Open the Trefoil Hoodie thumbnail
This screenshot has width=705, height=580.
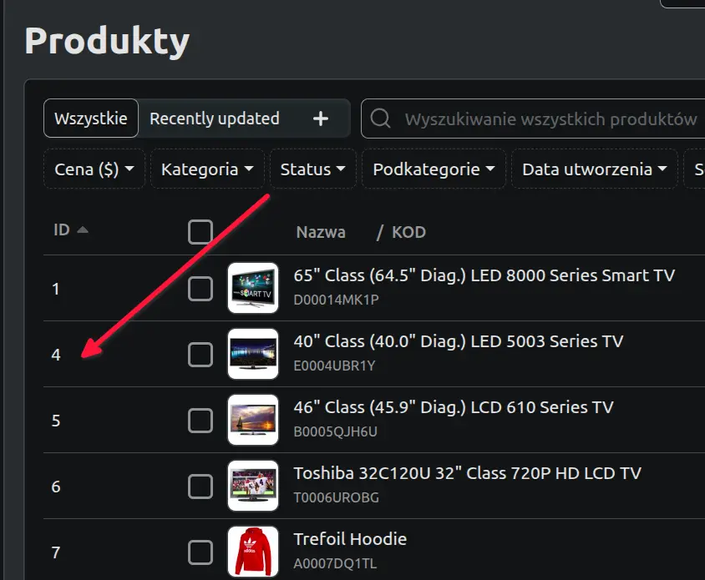click(253, 552)
